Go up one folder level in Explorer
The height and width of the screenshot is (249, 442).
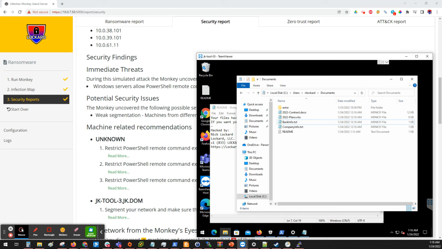coord(258,93)
